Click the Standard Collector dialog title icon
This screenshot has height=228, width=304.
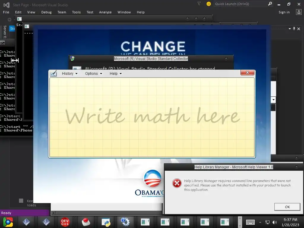pos(72,58)
